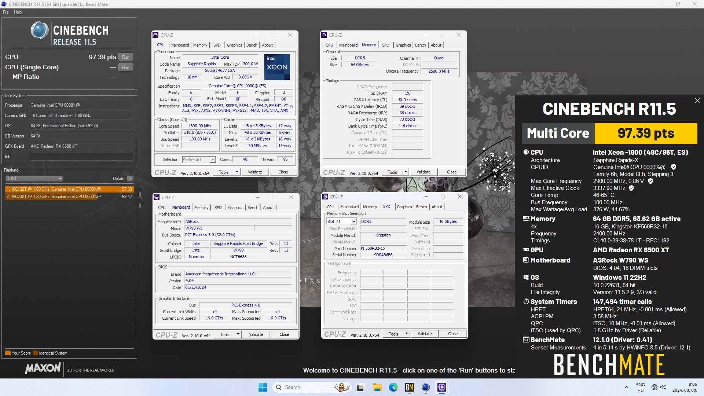Click the BenchMate OS Windows icon
This screenshot has height=396, width=704.
[526, 277]
